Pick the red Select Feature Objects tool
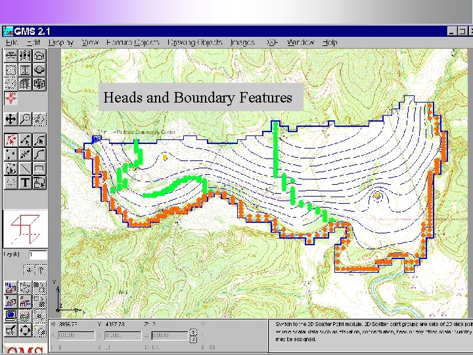 click(x=11, y=140)
